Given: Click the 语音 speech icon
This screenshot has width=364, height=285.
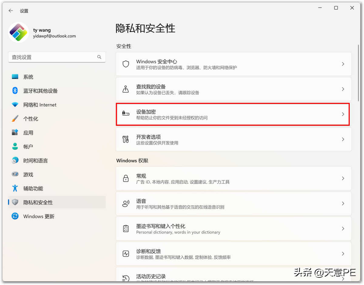Looking at the screenshot, I should [126, 203].
